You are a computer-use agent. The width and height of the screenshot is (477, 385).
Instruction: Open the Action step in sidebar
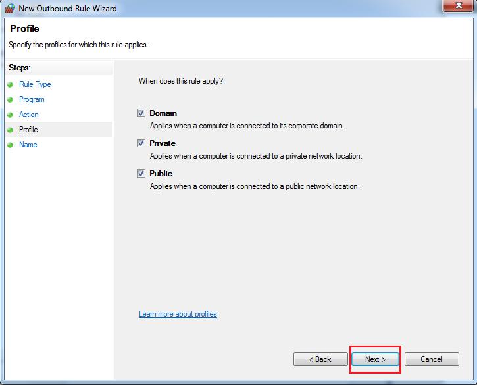pyautogui.click(x=29, y=115)
